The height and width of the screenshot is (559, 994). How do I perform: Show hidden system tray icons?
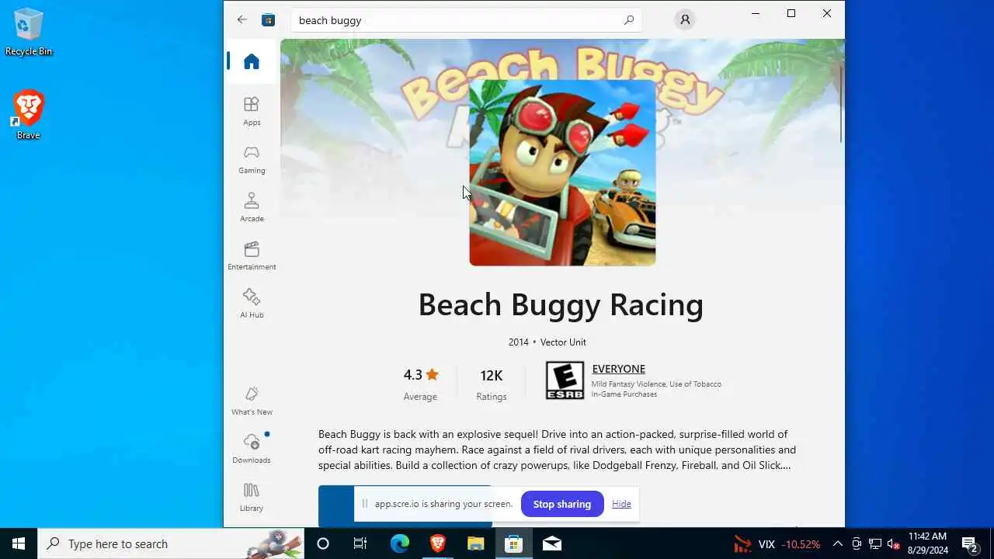coord(838,543)
